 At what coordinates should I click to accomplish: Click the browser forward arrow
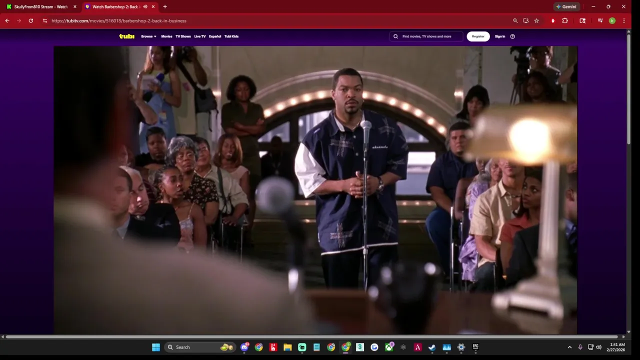[19, 20]
